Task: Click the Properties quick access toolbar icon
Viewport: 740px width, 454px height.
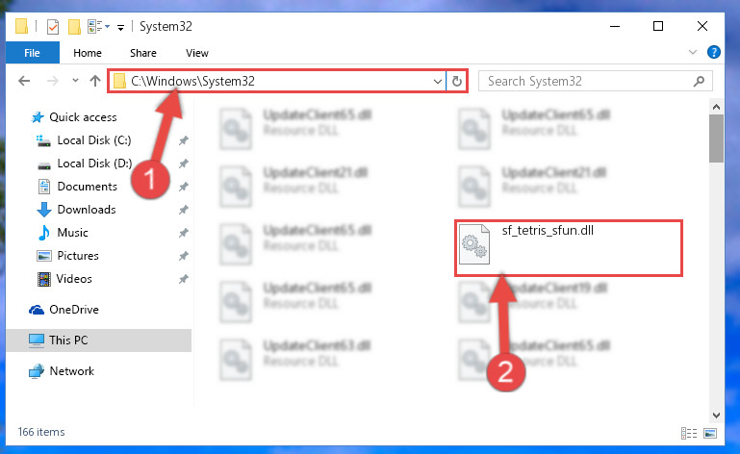Action: (53, 26)
